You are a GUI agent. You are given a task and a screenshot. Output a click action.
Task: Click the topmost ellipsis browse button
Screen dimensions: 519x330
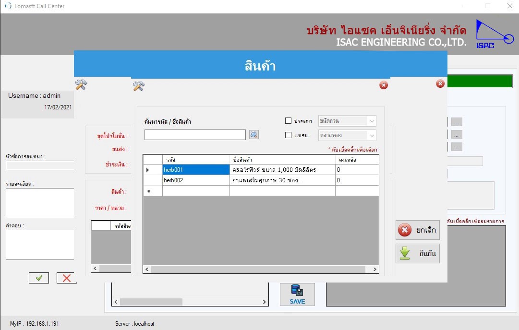pyautogui.click(x=457, y=122)
